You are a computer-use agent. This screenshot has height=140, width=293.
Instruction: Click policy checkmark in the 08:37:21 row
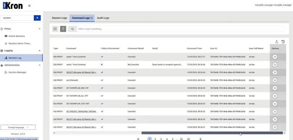tap(102, 57)
